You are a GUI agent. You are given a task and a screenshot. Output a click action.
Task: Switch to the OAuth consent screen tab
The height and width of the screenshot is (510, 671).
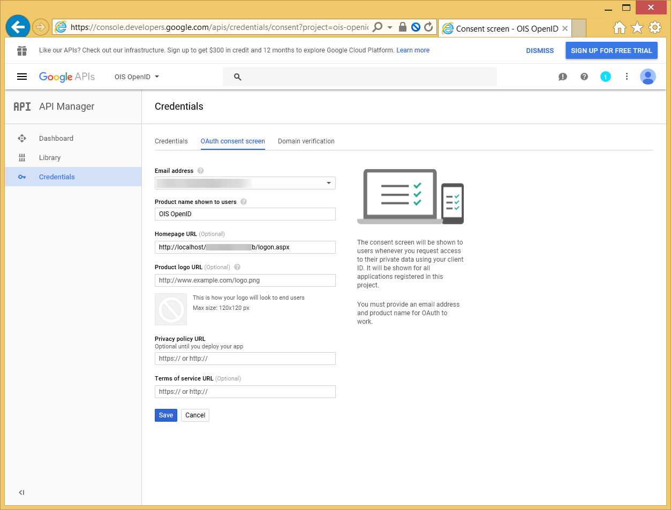pos(233,141)
